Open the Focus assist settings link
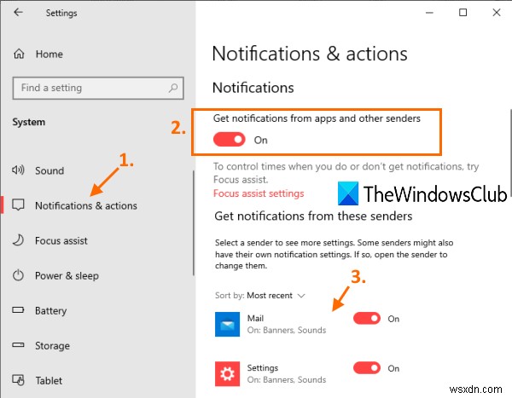The width and height of the screenshot is (512, 398). coord(259,193)
